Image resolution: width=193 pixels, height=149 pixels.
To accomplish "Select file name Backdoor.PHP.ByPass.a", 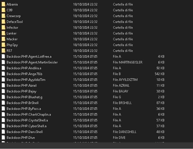I will [24, 109].
